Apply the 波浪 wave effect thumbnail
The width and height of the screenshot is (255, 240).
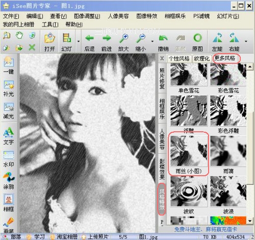(x=228, y=191)
